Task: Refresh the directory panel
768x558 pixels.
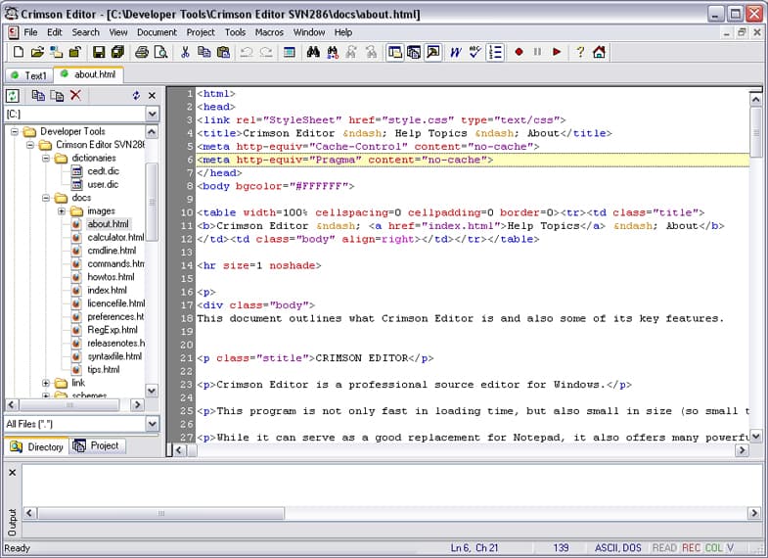Action: tap(13, 96)
